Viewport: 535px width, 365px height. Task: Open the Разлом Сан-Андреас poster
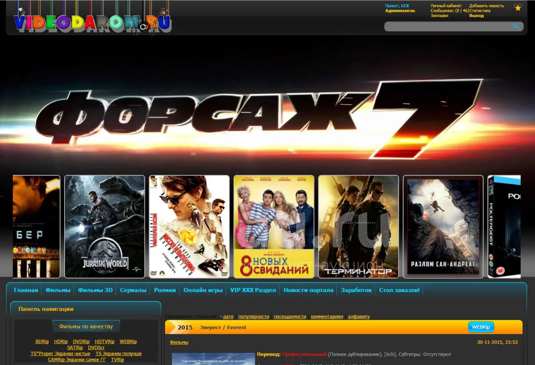pyautogui.click(x=443, y=227)
